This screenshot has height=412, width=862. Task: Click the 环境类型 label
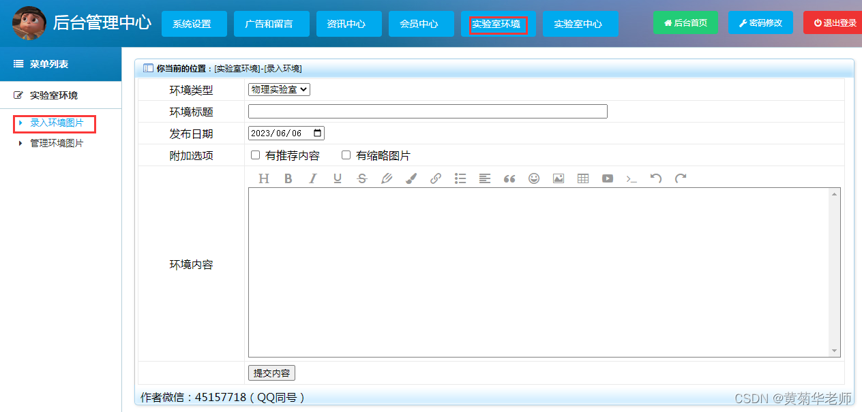click(191, 90)
